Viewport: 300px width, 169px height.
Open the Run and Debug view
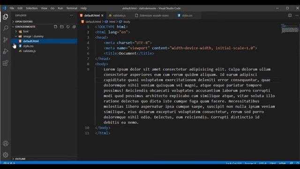pos(5,51)
